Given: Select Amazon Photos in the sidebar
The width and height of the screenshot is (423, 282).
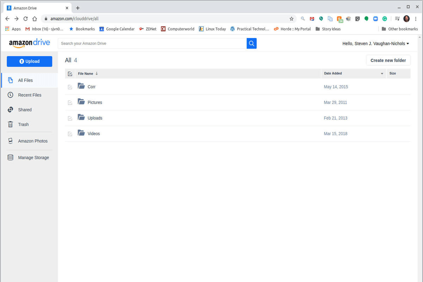Looking at the screenshot, I should [33, 141].
